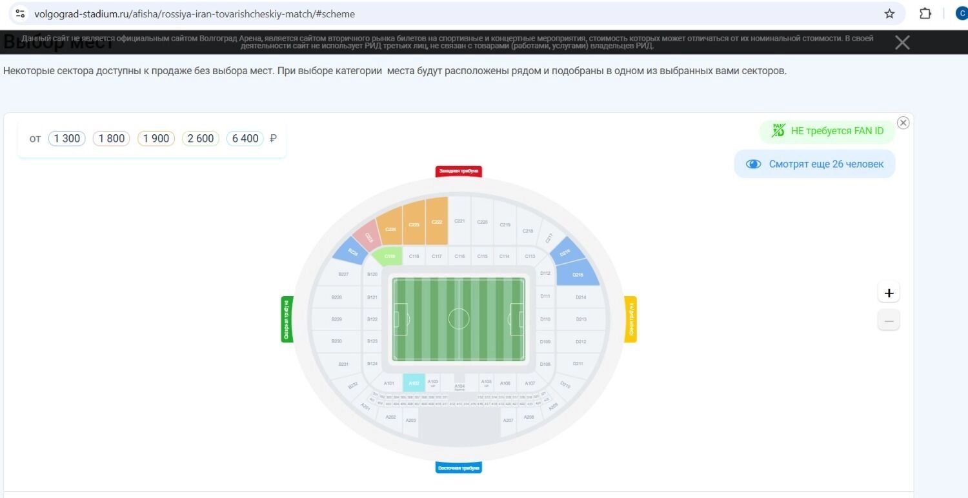
Task: Select orange sector C222
Action: tap(437, 221)
